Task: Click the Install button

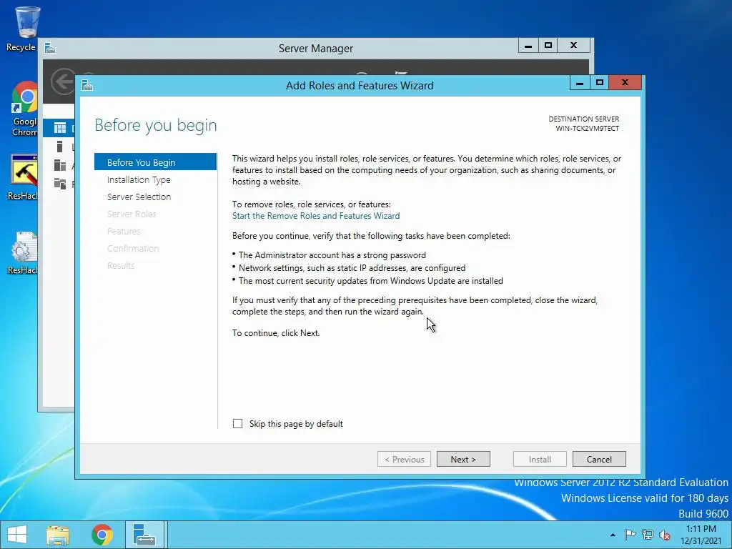Action: pyautogui.click(x=540, y=459)
